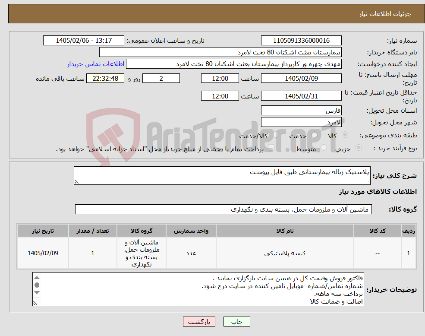The image size is (425, 336).
Task: Click column header کد کالا
Action: (x=377, y=231)
